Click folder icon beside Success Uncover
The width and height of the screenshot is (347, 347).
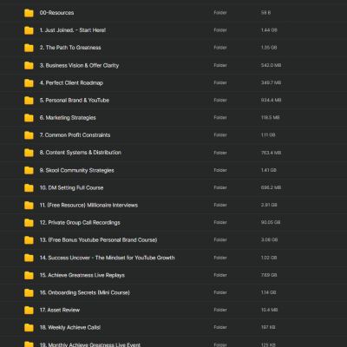(x=29, y=258)
